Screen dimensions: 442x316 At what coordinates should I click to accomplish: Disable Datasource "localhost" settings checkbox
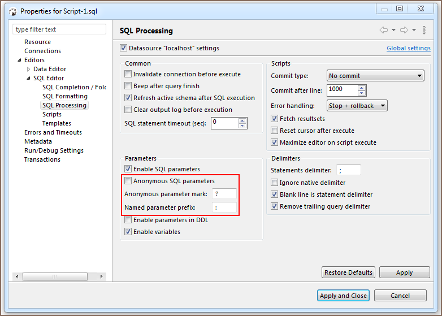click(124, 48)
